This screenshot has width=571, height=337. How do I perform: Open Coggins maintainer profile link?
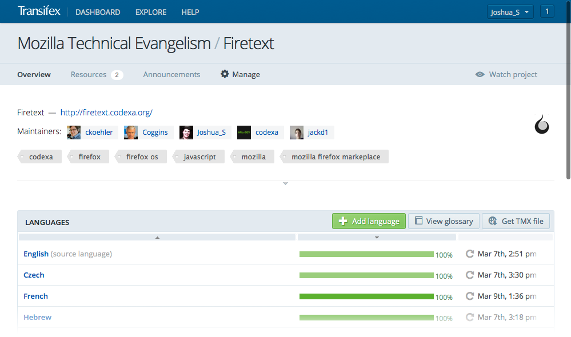pyautogui.click(x=155, y=133)
